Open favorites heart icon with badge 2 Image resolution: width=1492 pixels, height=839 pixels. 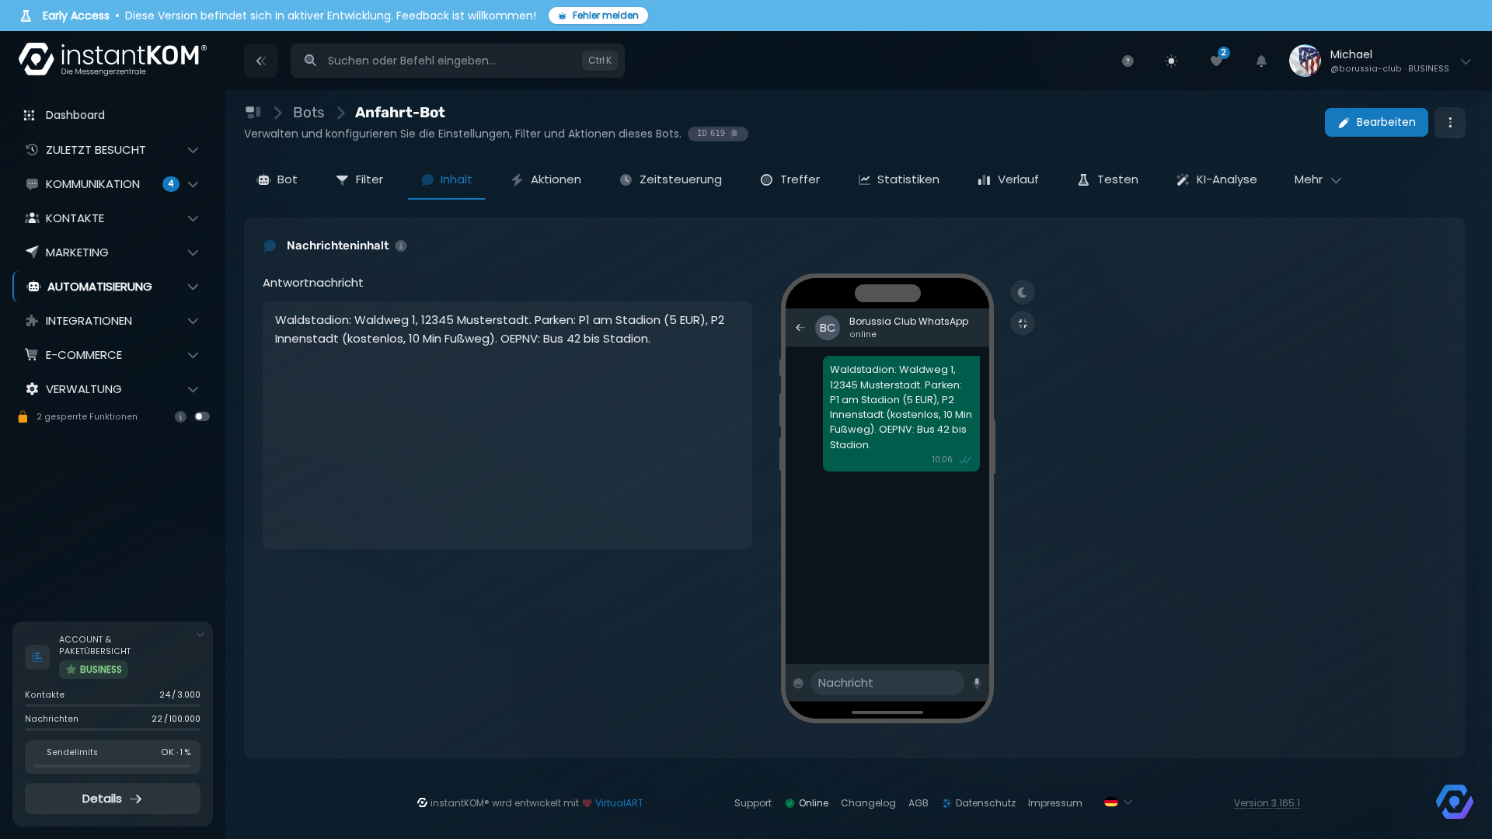pyautogui.click(x=1217, y=61)
